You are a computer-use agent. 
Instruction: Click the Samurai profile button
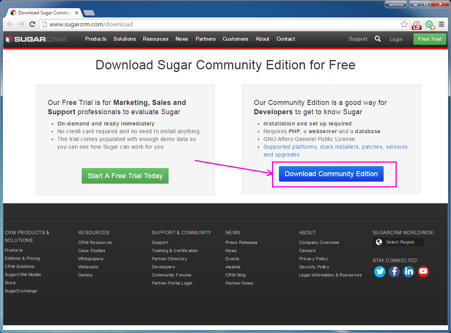[396, 4]
